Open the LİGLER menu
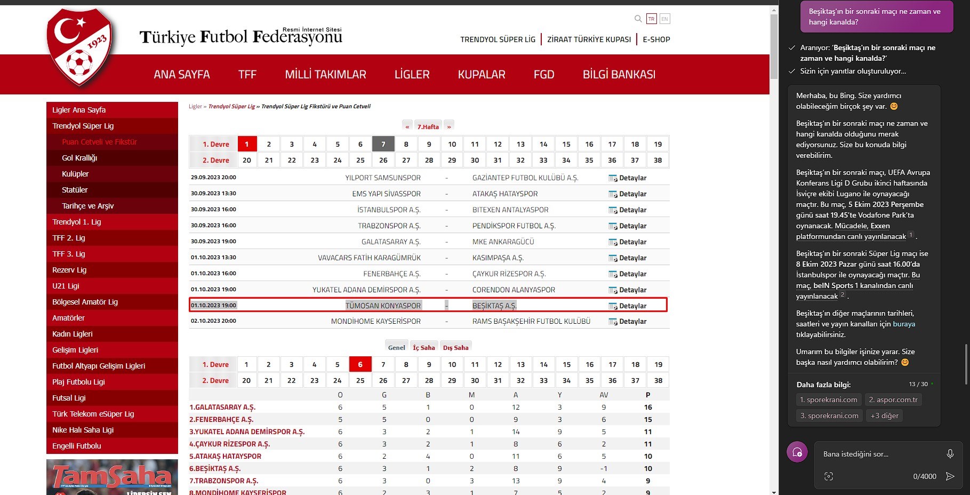This screenshot has width=970, height=495. point(412,74)
